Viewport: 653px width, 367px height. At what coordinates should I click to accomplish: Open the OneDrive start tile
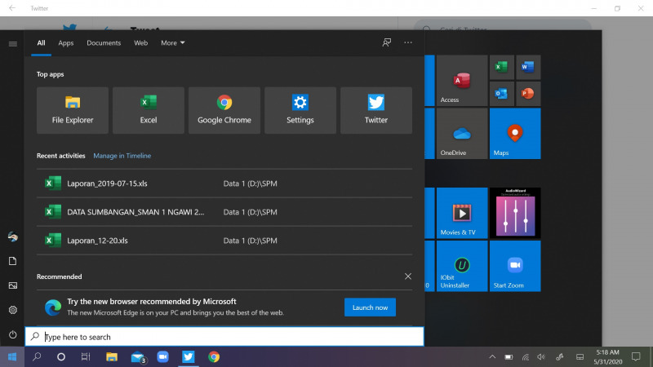tap(462, 134)
